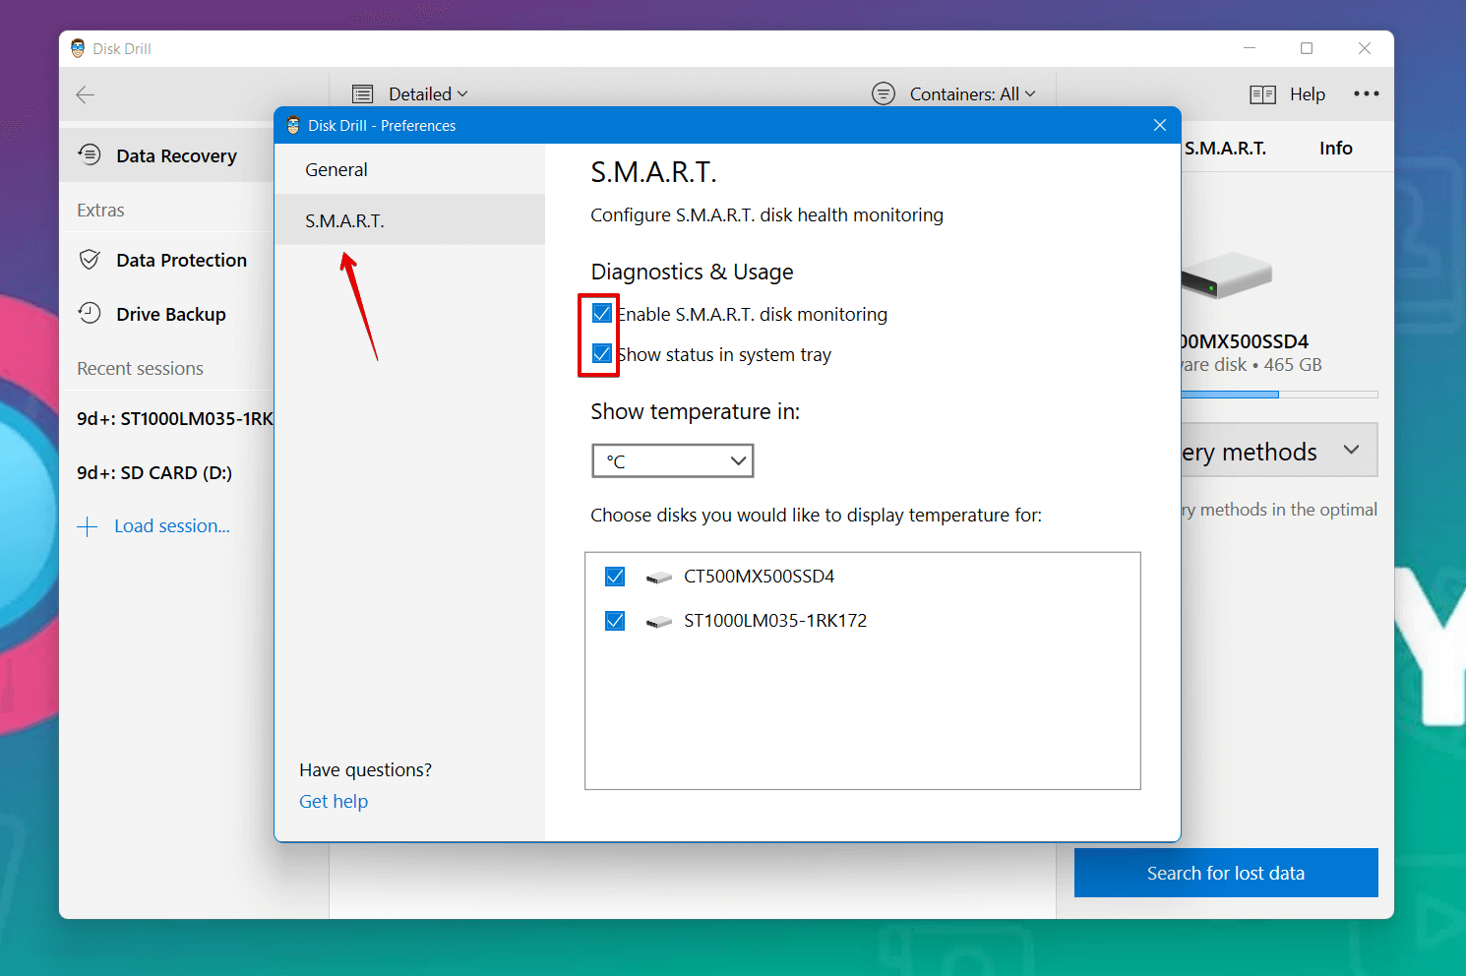Click the Diagnostics & Usage heading
Viewport: 1466px width, 976px height.
(692, 272)
